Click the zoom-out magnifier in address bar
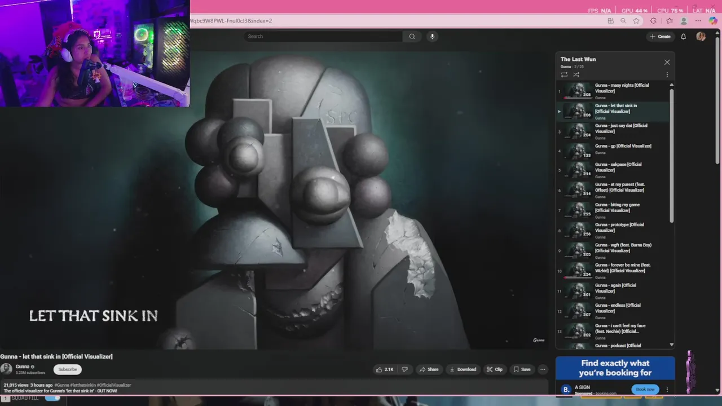722x406 pixels. click(623, 21)
